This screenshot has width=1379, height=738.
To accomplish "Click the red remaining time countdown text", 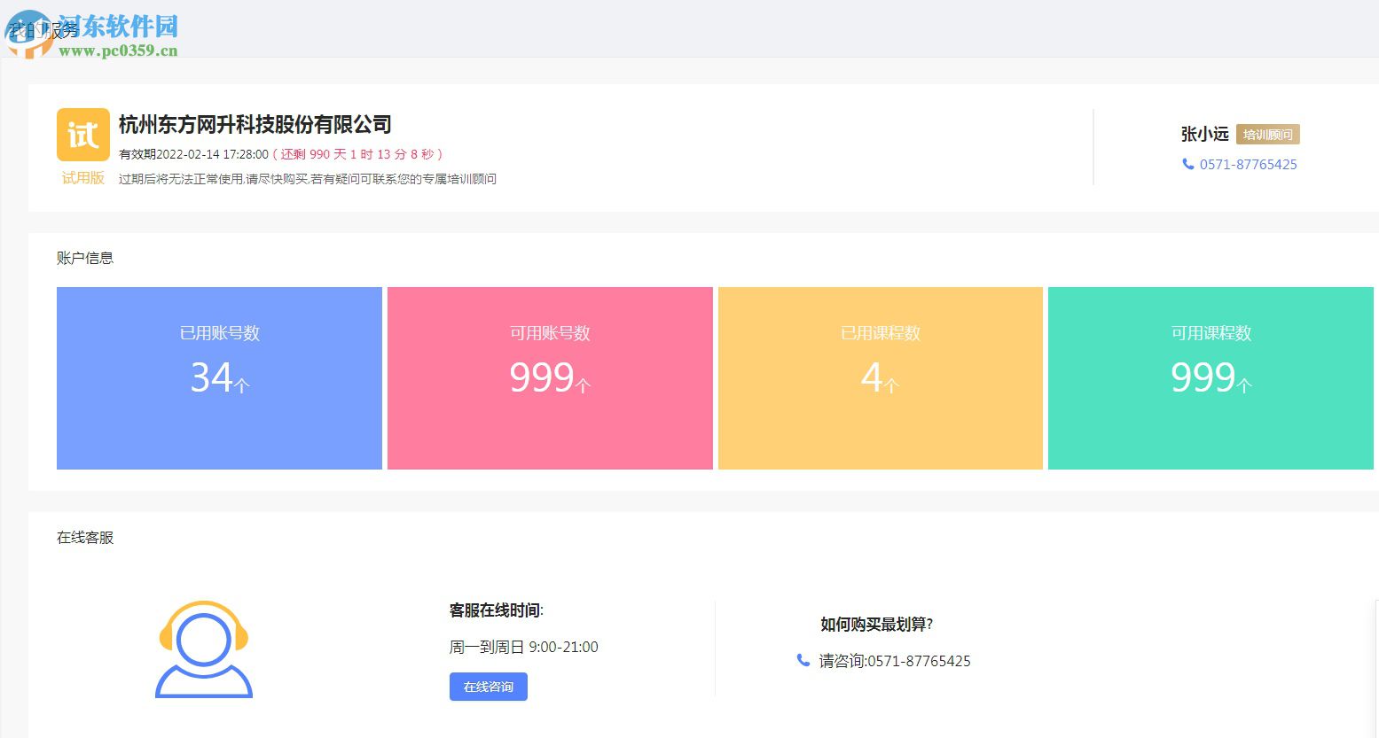I will [x=358, y=154].
